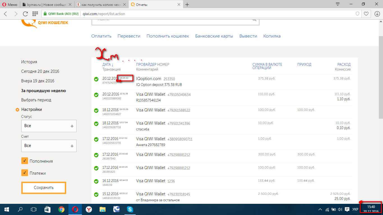Launch Yandex browser from the taskbar
Image resolution: width=383 pixels, height=215 pixels.
(89, 209)
